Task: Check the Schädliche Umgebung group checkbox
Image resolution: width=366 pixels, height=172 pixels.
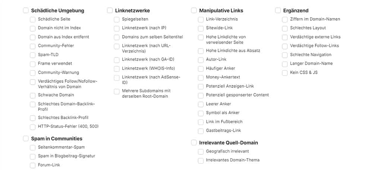Action: (26, 10)
